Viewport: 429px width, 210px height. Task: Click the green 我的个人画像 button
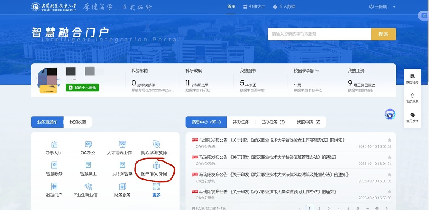(82, 87)
